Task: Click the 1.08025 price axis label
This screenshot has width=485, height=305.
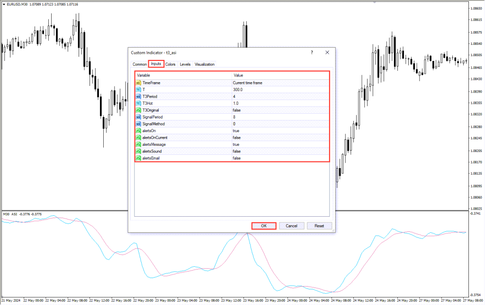Action: pos(476,209)
